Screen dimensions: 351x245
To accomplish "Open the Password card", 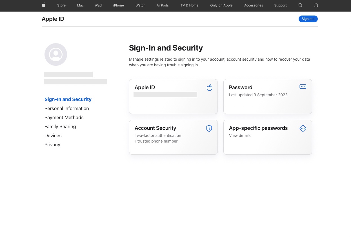I will [x=268, y=96].
